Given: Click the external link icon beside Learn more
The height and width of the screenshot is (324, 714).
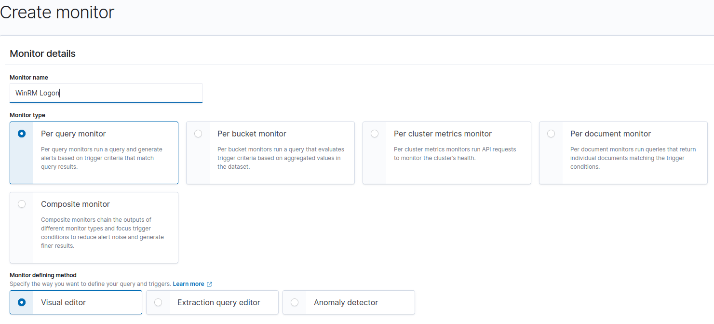Looking at the screenshot, I should click(209, 284).
